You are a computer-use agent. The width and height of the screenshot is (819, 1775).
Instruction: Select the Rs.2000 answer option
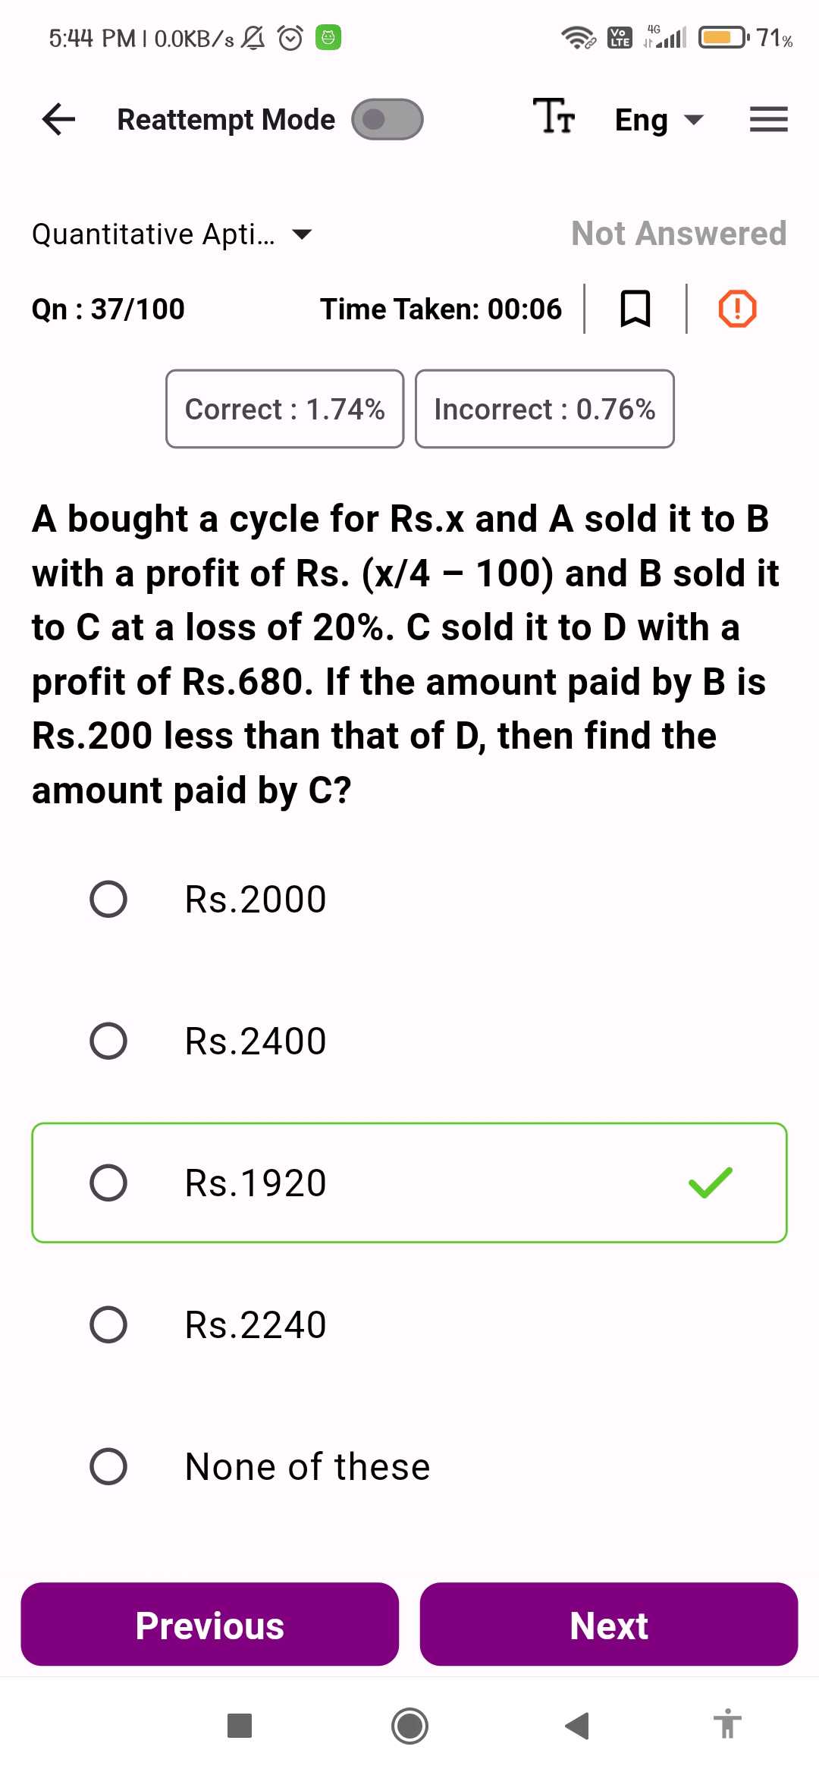coord(108,900)
